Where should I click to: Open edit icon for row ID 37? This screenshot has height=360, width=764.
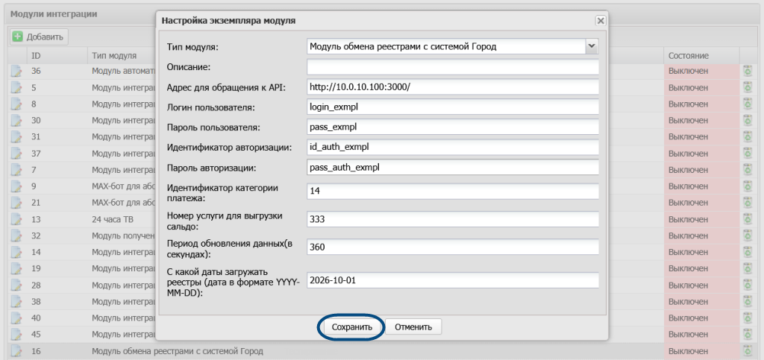pos(17,154)
